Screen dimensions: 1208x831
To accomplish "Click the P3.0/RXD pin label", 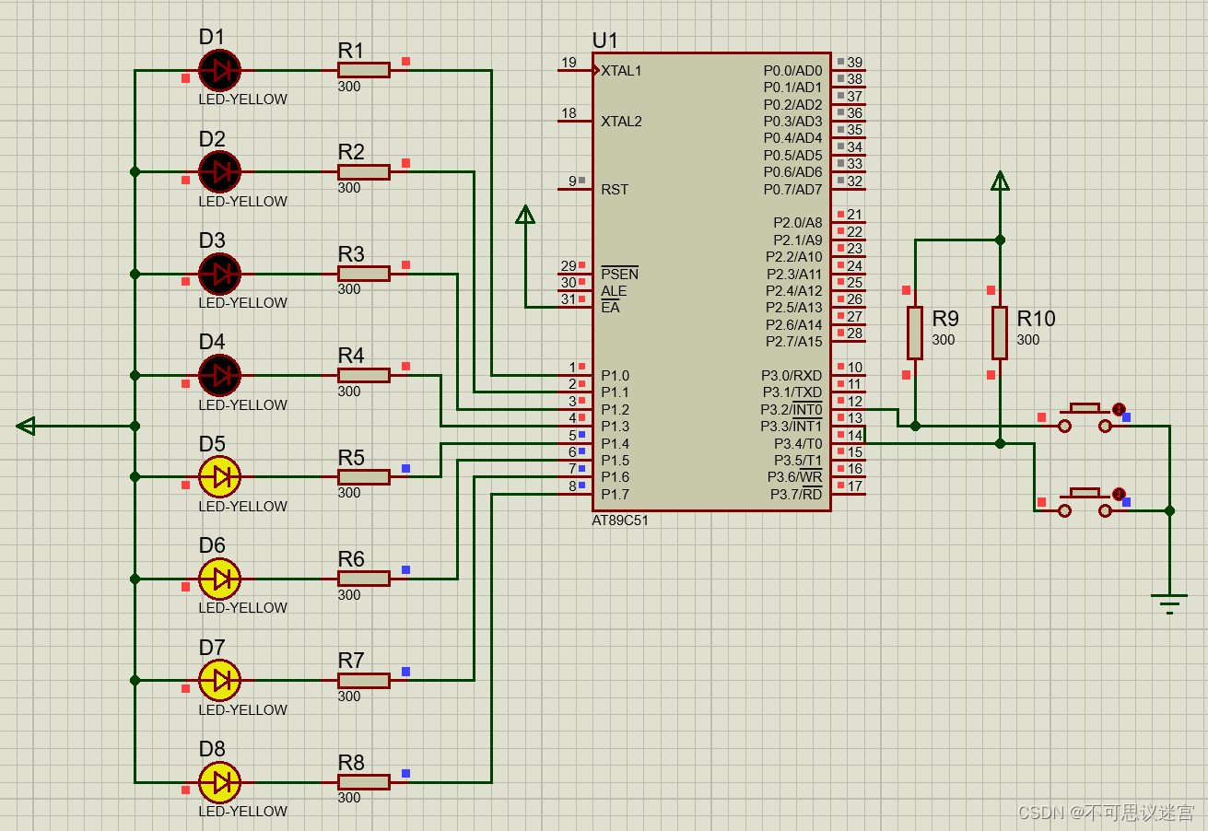I will [792, 375].
